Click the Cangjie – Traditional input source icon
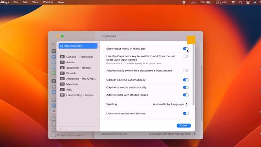This screenshot has width=261, height=147. pos(62,57)
